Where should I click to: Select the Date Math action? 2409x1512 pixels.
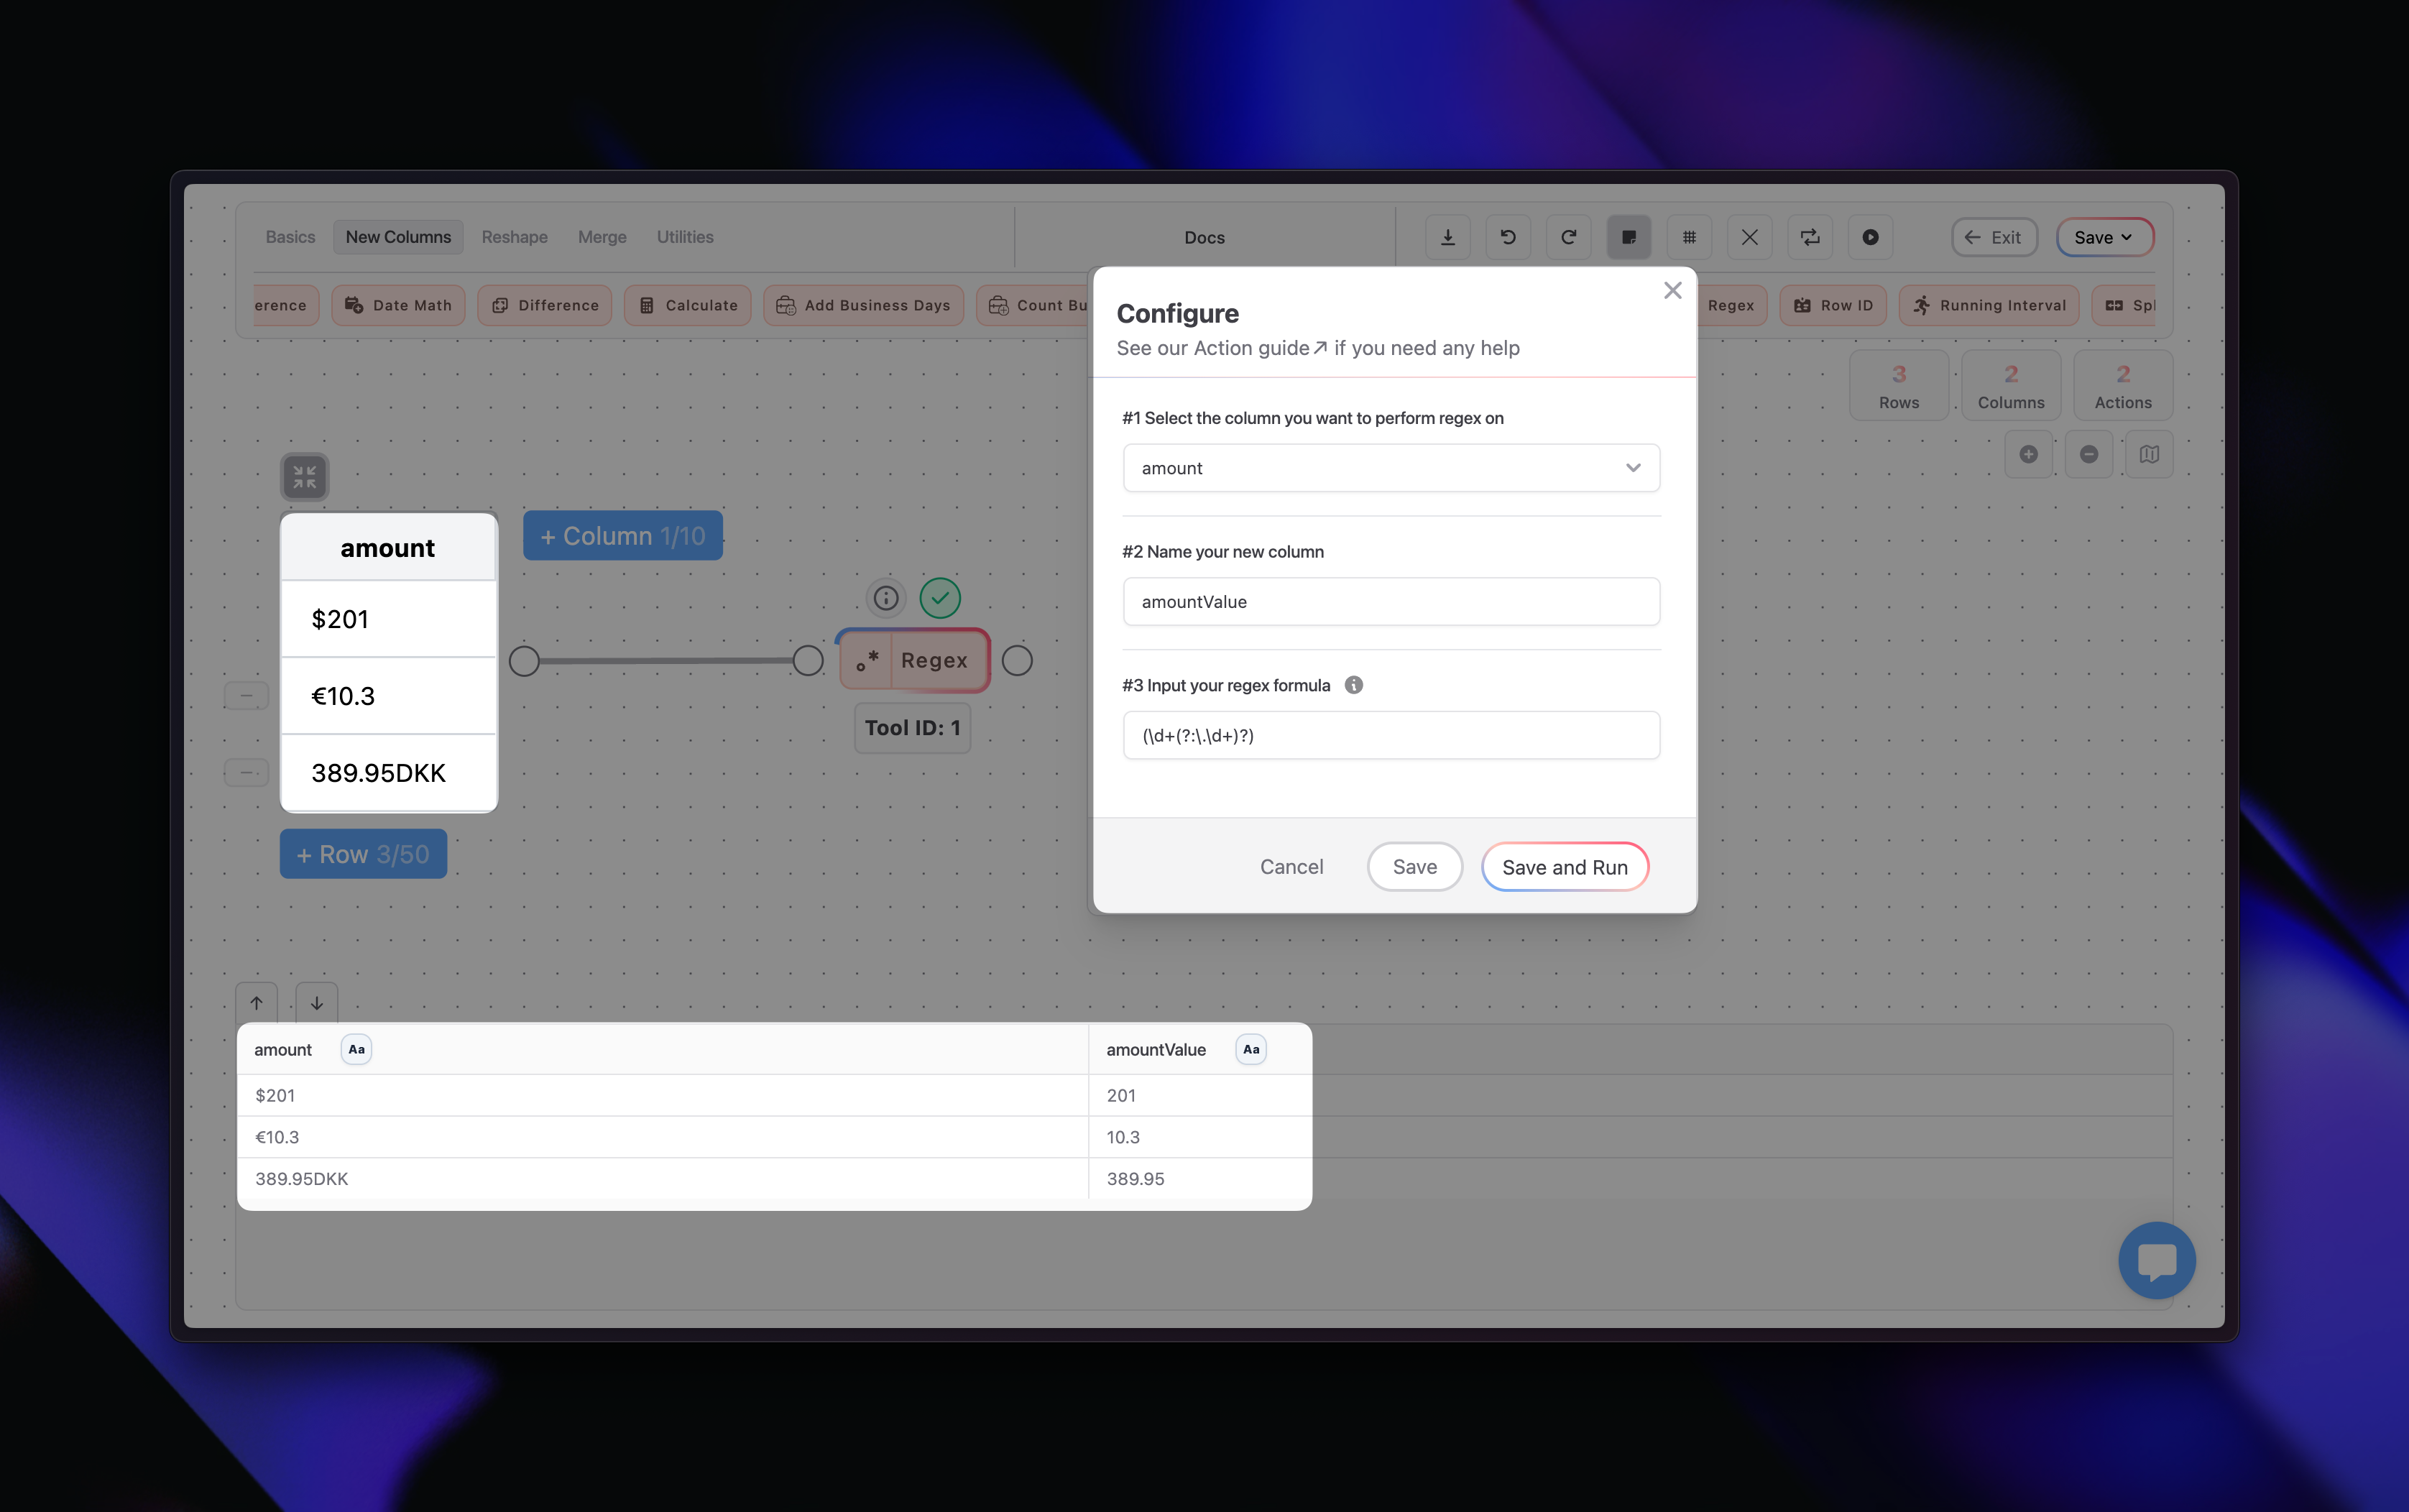click(398, 305)
